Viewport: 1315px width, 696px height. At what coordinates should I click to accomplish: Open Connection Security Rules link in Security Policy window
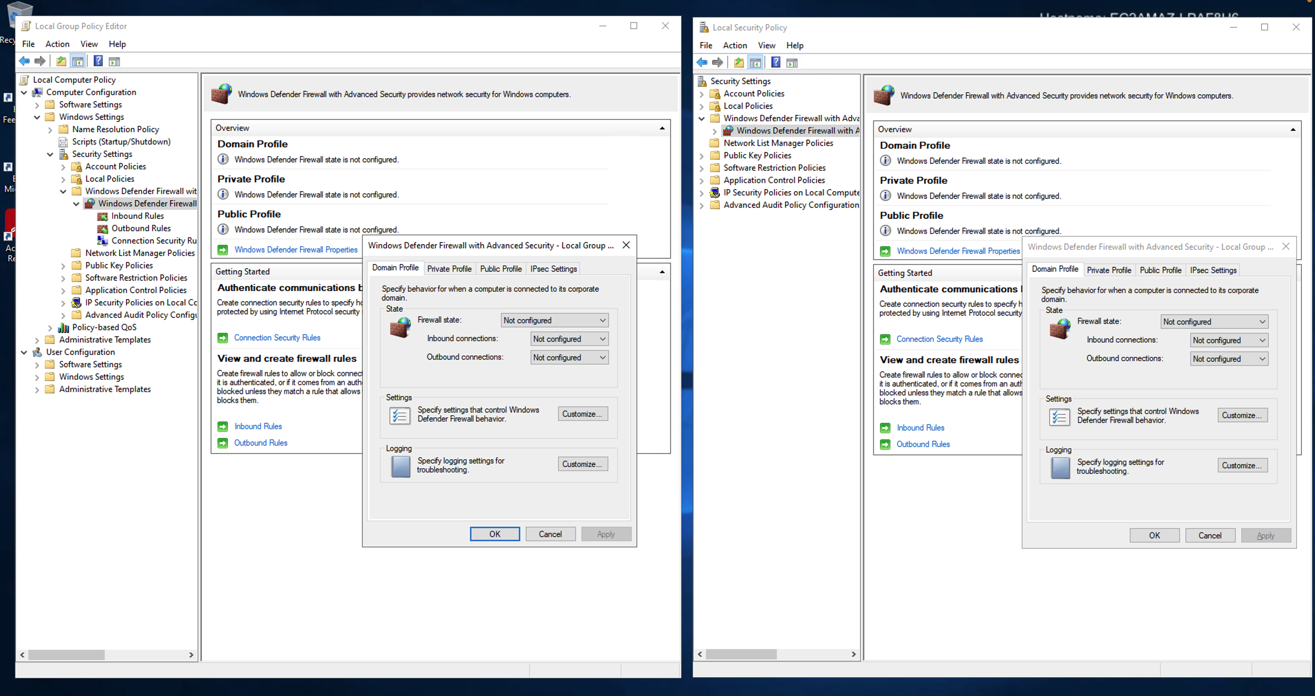(x=939, y=339)
